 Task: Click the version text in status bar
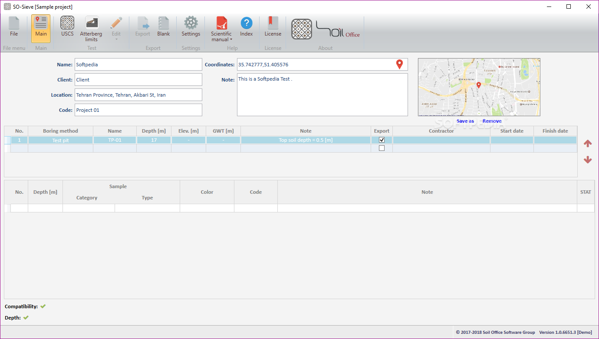click(x=566, y=332)
